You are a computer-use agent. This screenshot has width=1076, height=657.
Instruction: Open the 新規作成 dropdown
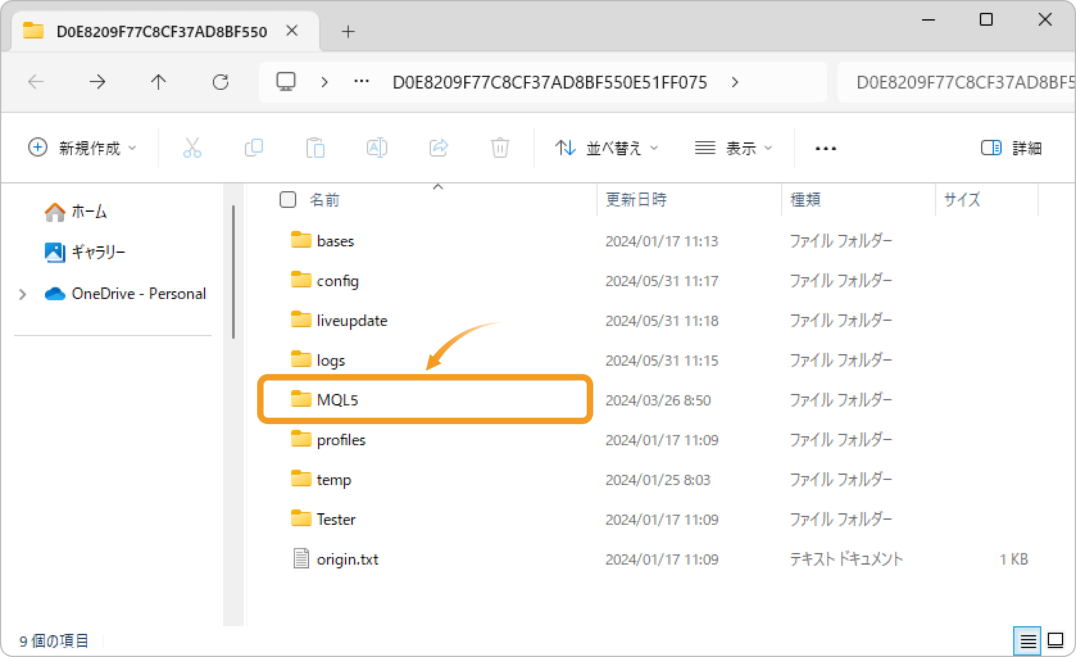83,148
